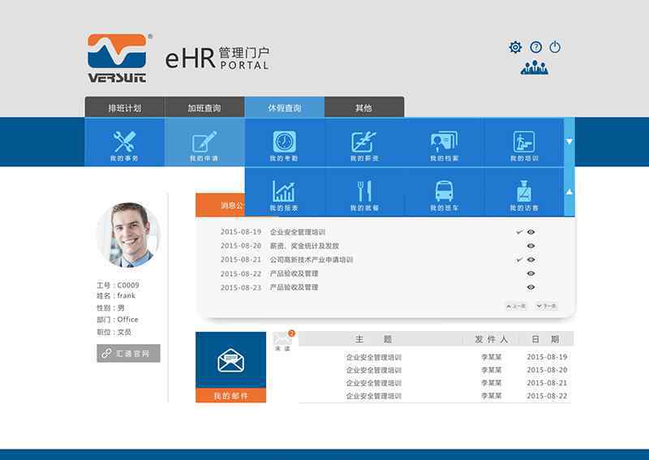Open the mail dated 2015-08-22 from 李某某
This screenshot has height=460, width=649.
(x=436, y=396)
